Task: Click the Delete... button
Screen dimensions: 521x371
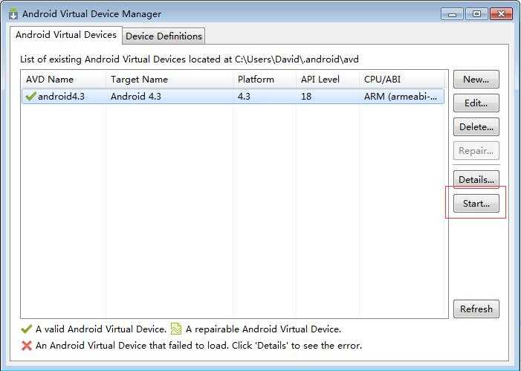Action: point(476,126)
